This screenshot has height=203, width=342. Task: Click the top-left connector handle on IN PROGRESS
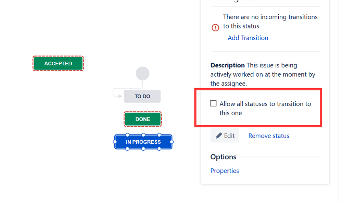pos(127,135)
